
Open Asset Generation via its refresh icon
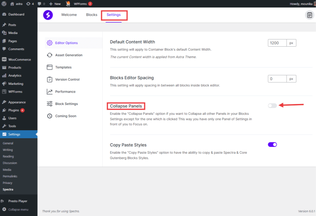(x=50, y=55)
